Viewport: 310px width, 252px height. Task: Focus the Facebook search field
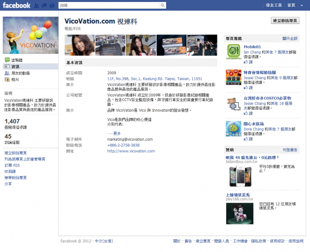point(109,5)
